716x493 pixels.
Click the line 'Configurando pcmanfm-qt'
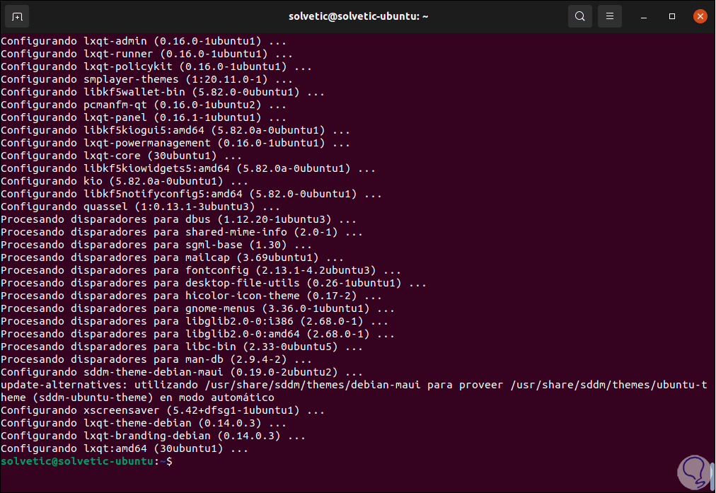coord(144,105)
